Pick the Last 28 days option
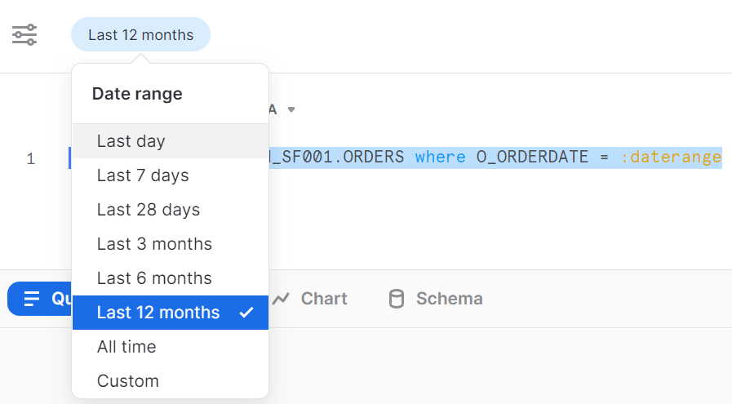Screen dimensions: 732x404 [x=149, y=210]
